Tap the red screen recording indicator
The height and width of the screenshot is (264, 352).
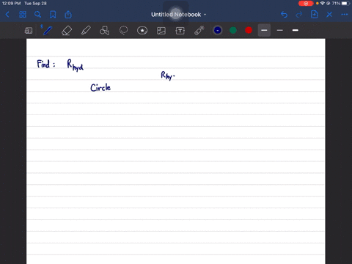coord(306,4)
